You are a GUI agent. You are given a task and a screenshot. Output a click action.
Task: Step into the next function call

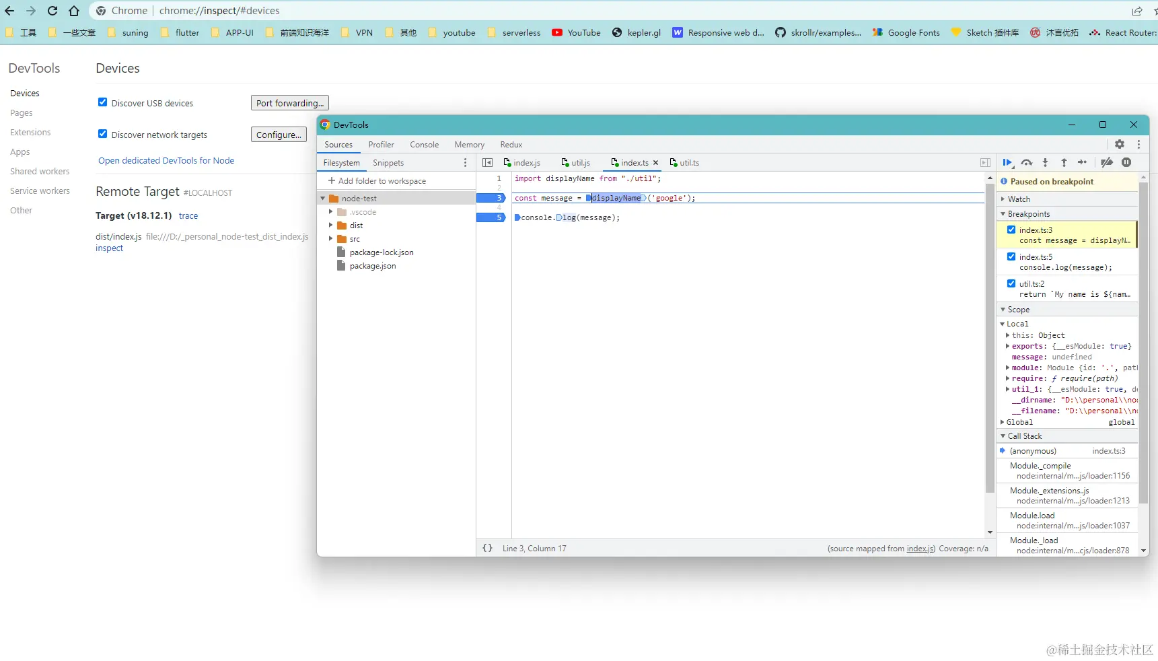point(1045,162)
